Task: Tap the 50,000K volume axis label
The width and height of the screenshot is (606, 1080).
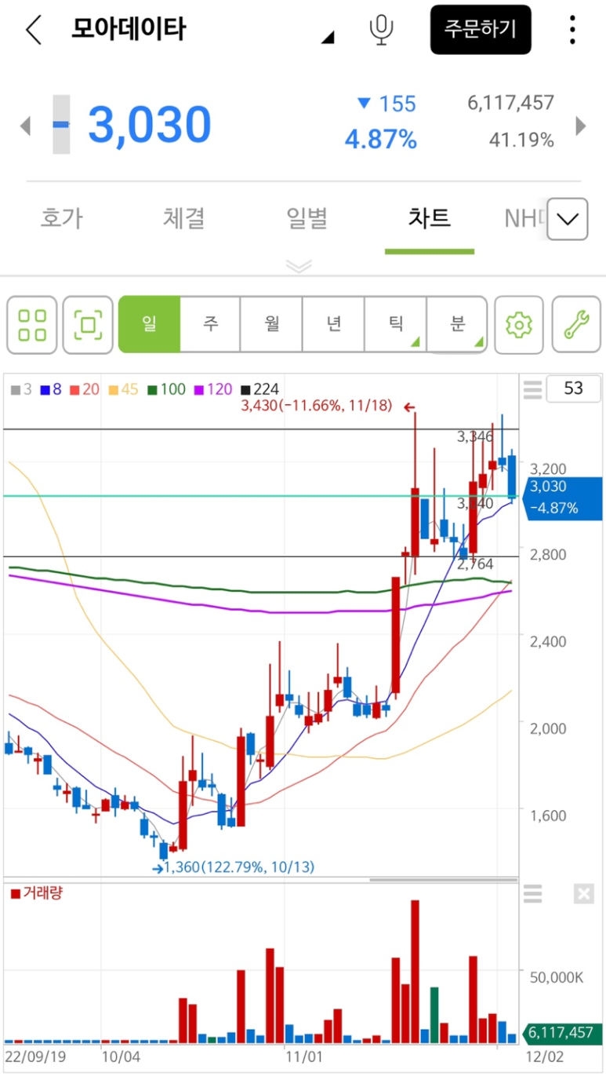Action: pos(557,977)
